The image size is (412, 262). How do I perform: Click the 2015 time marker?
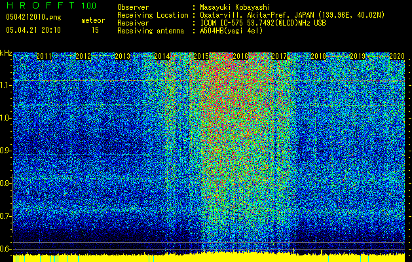point(201,56)
